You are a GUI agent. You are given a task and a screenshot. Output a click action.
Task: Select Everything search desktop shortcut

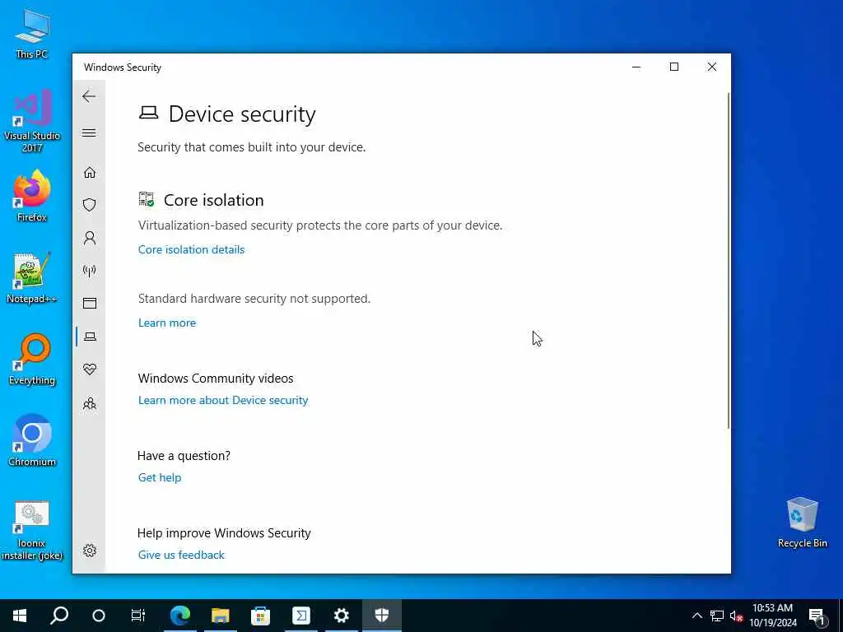32,360
